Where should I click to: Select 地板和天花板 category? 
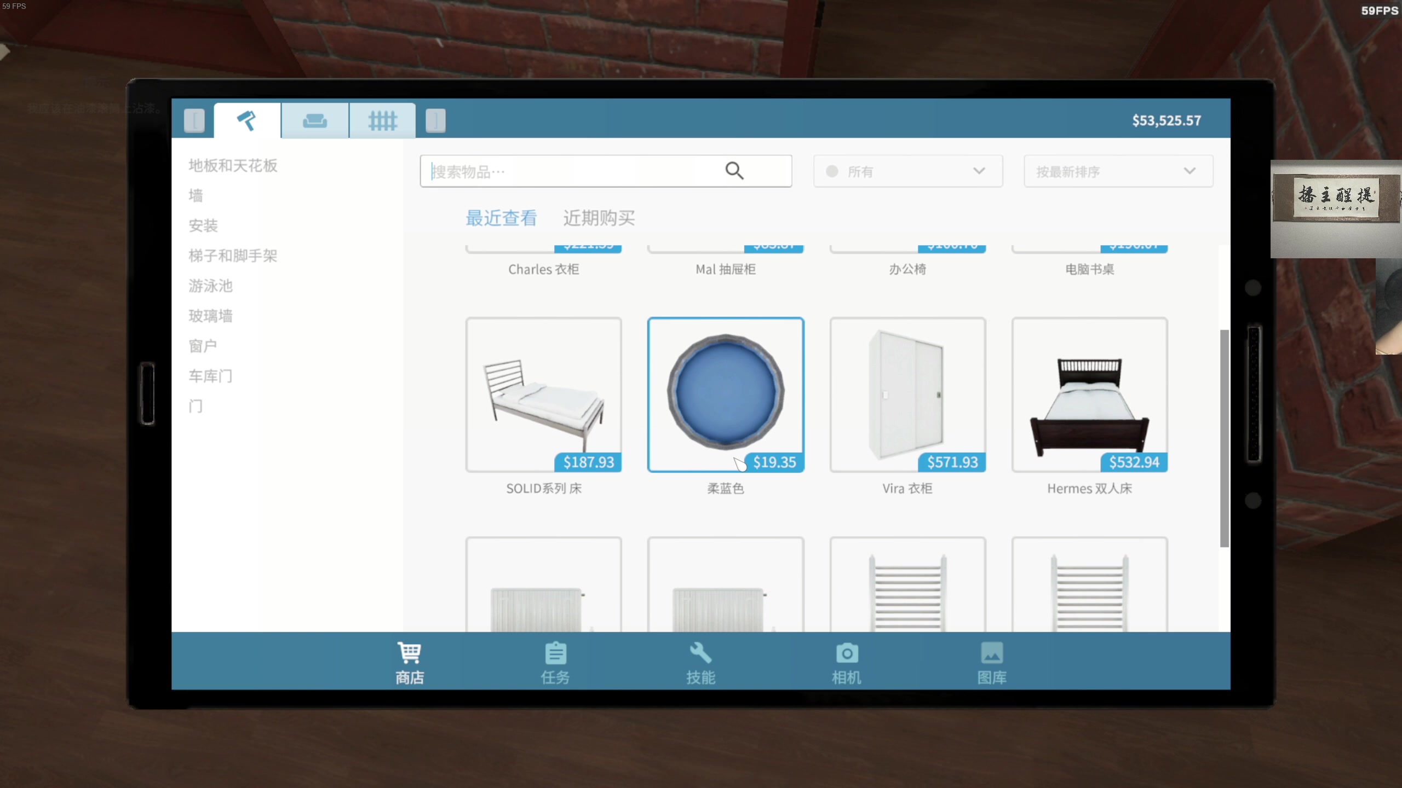point(233,165)
